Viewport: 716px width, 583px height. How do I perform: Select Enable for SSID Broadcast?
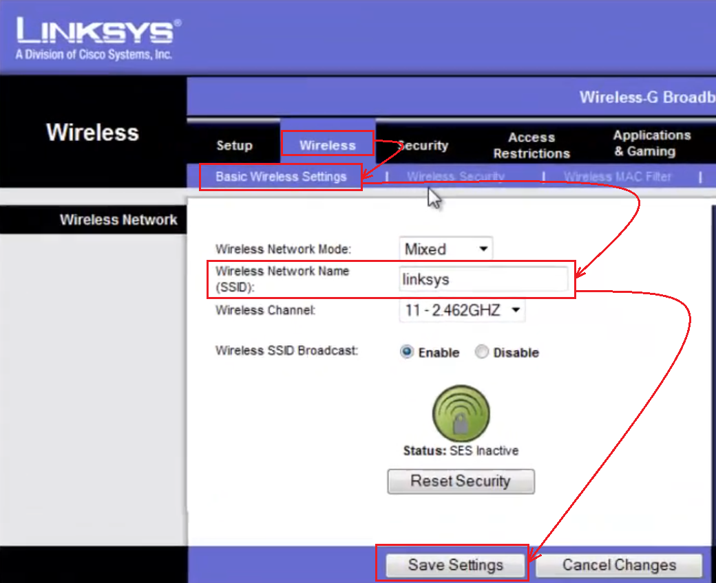click(x=406, y=352)
